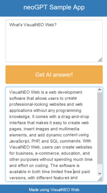Click the text "professional-looking websites and web"

click(x=46, y=104)
